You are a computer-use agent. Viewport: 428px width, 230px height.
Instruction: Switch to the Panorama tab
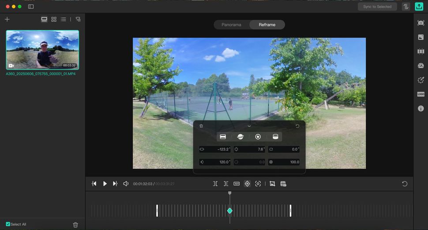click(x=231, y=25)
